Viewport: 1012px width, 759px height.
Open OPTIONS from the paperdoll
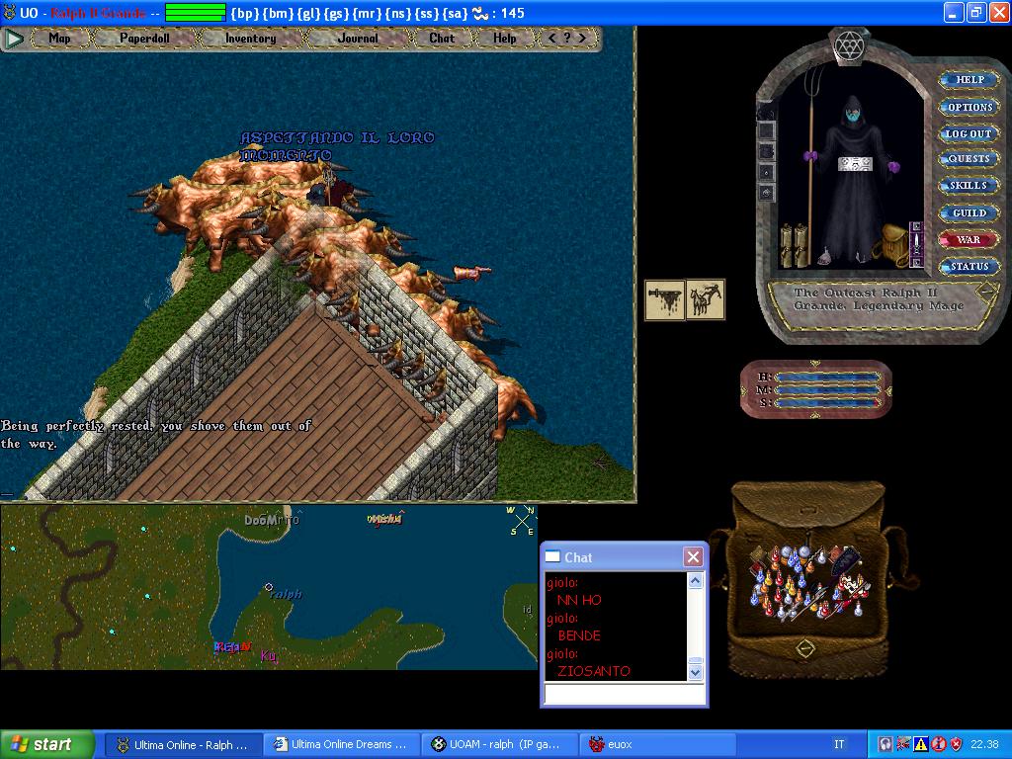(970, 107)
